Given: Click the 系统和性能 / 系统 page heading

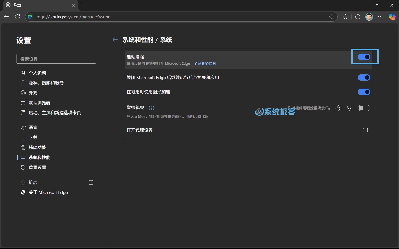Looking at the screenshot, I should (x=147, y=40).
